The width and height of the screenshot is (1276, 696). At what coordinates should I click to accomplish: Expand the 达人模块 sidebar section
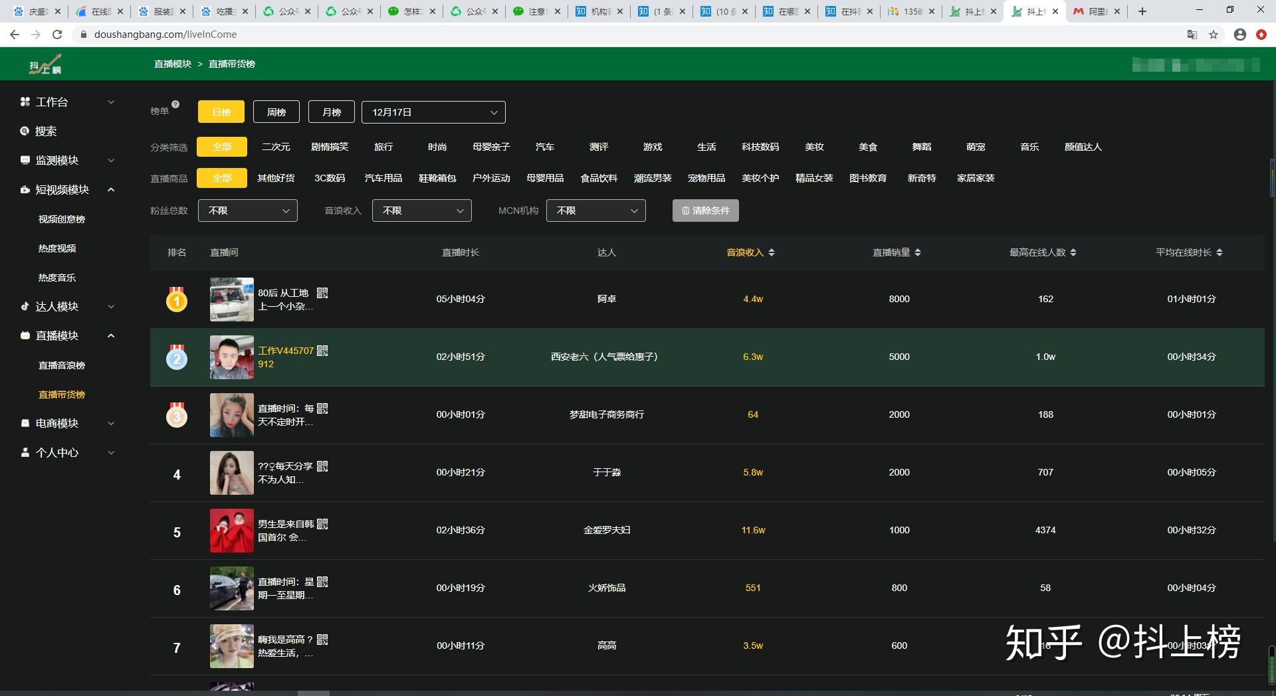[x=111, y=306]
